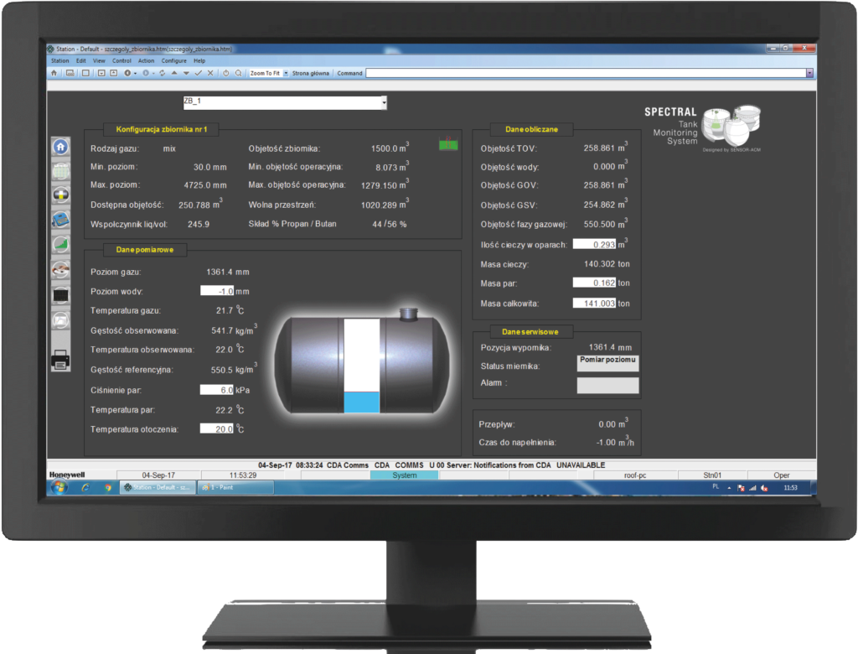
Task: Click the empty rectangle icon in the toolbar
Action: 85,73
